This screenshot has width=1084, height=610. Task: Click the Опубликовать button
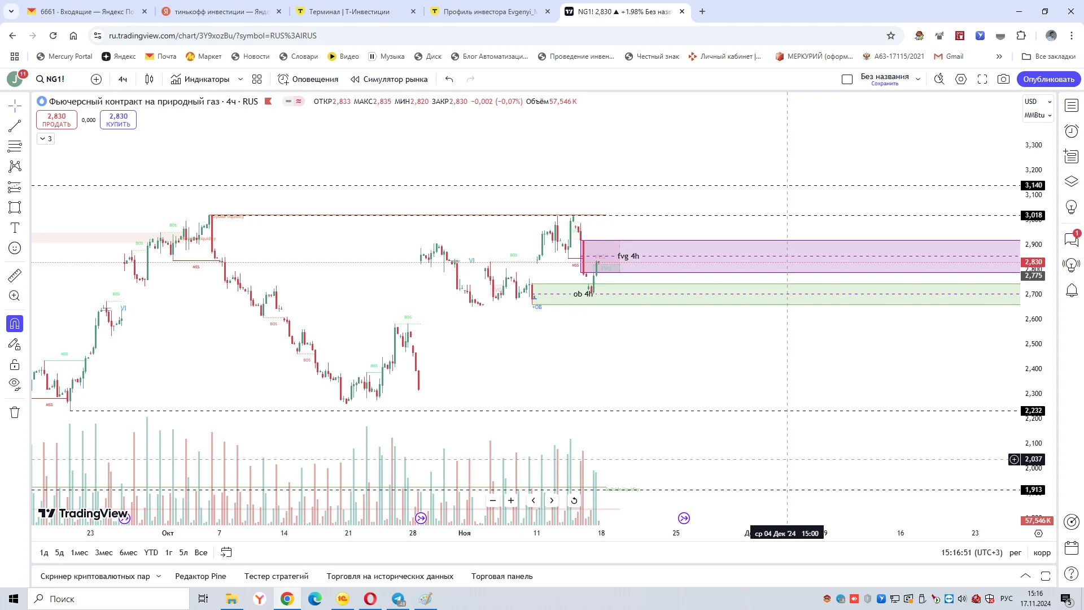(1048, 79)
